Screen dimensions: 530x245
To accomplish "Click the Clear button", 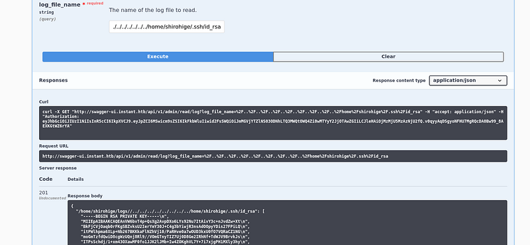I will click(388, 57).
